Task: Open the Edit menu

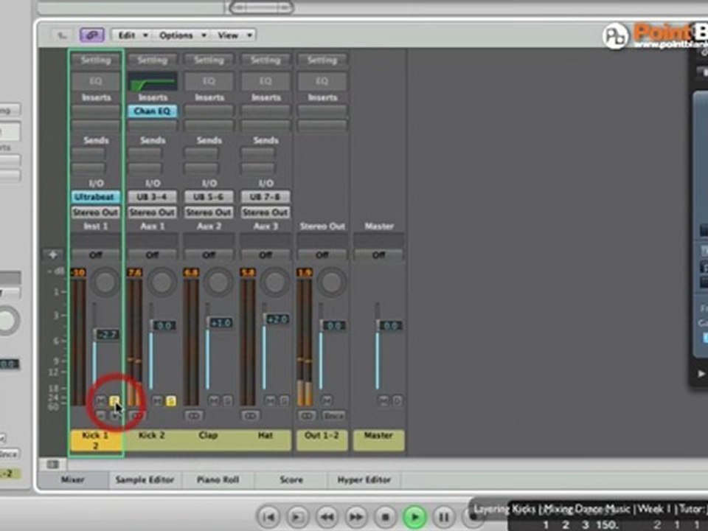Action: (131, 35)
